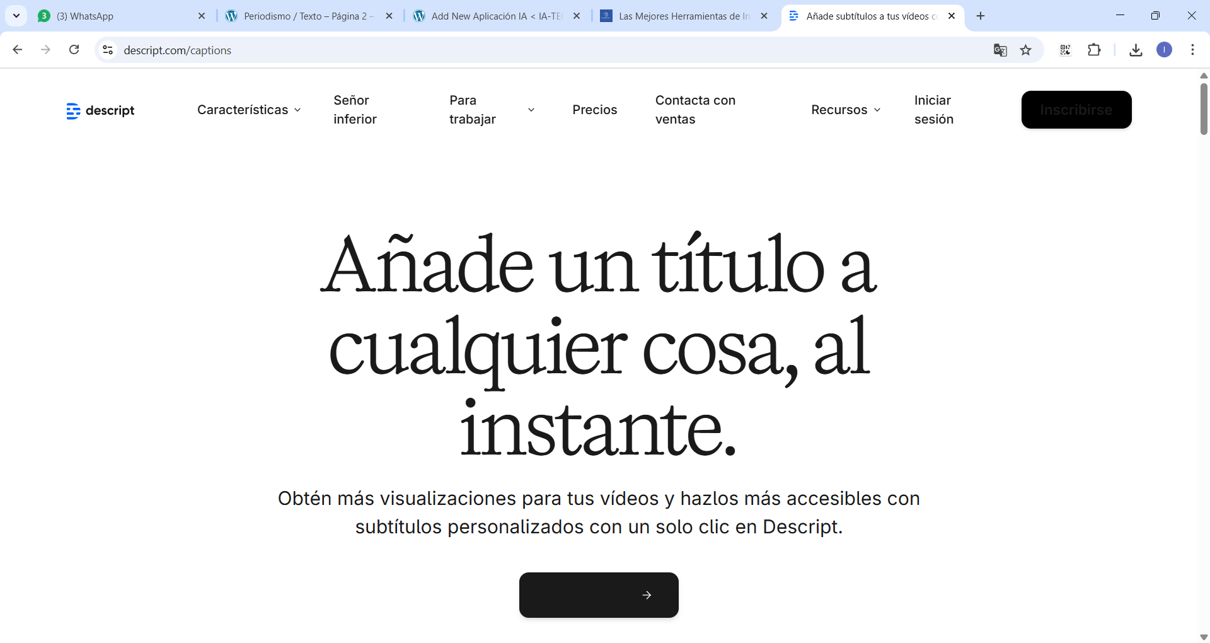Click the QR code extension icon
The height and width of the screenshot is (643, 1210).
[x=1065, y=50]
